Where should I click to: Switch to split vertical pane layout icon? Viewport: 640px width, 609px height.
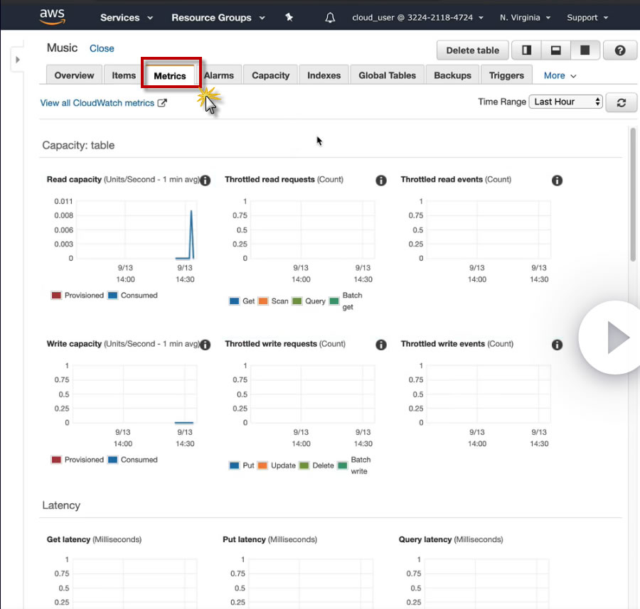(526, 50)
